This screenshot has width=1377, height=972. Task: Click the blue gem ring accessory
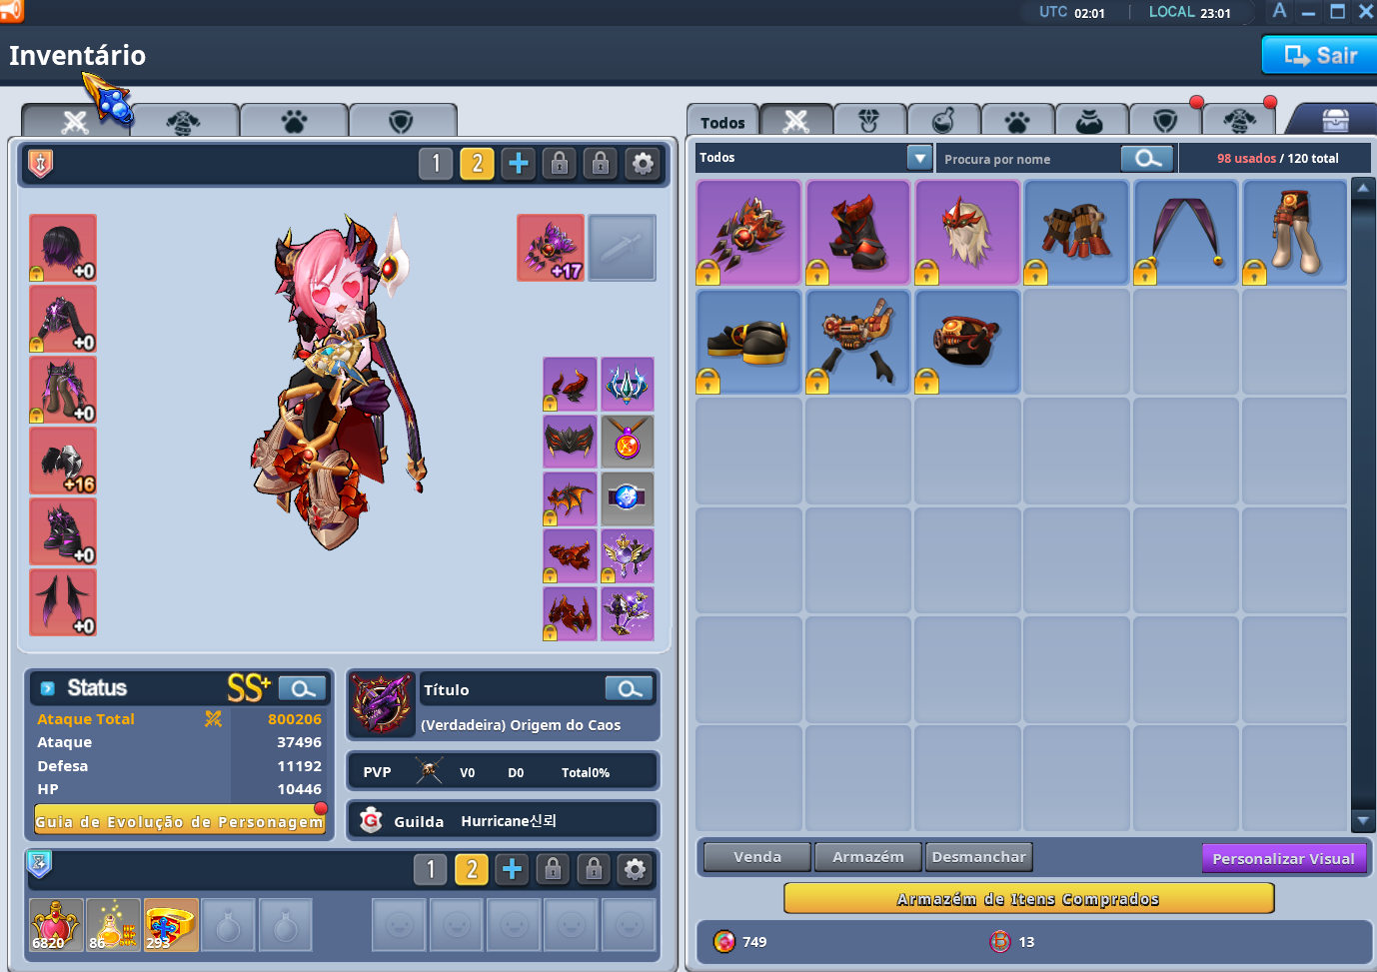(628, 498)
